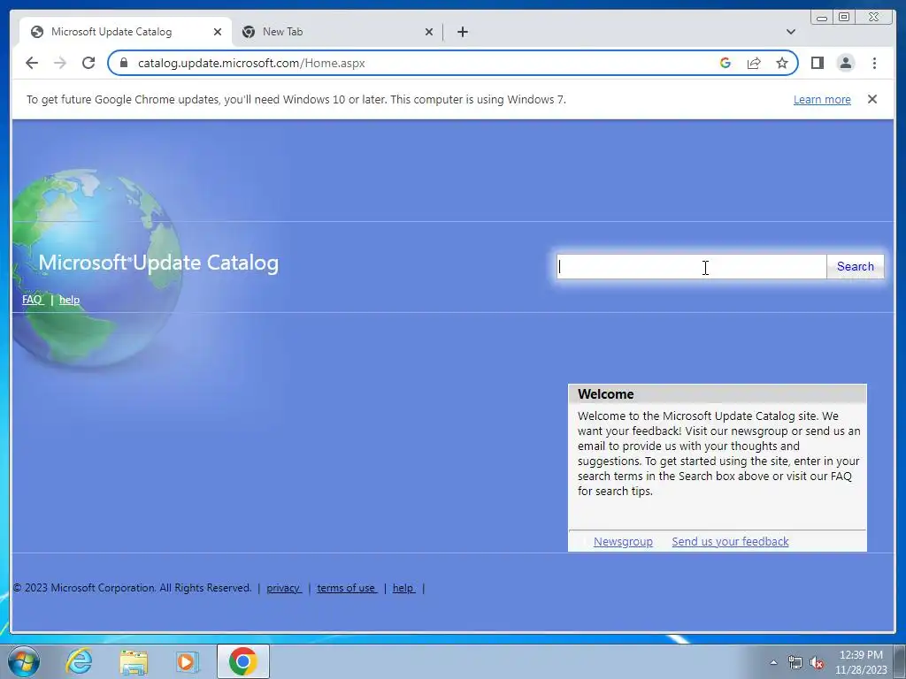Click the Chrome taskbar icon

[242, 661]
